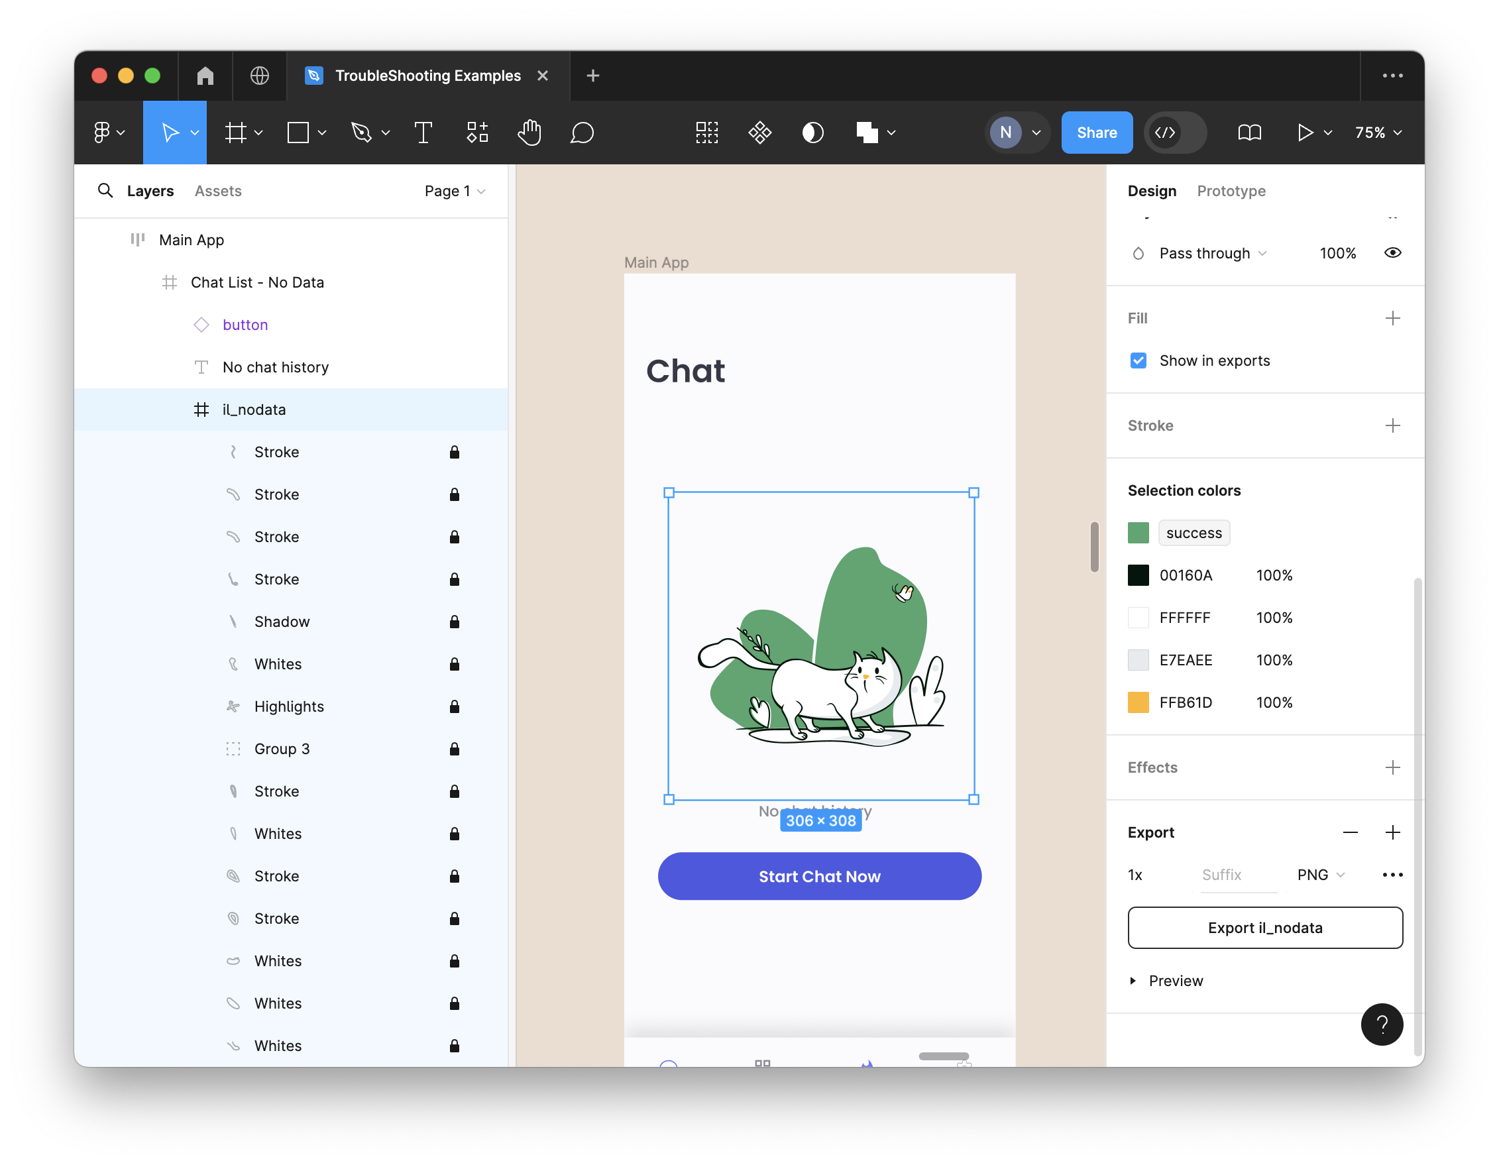1499x1165 pixels.
Task: Click the blue Share button
Action: [x=1096, y=133]
